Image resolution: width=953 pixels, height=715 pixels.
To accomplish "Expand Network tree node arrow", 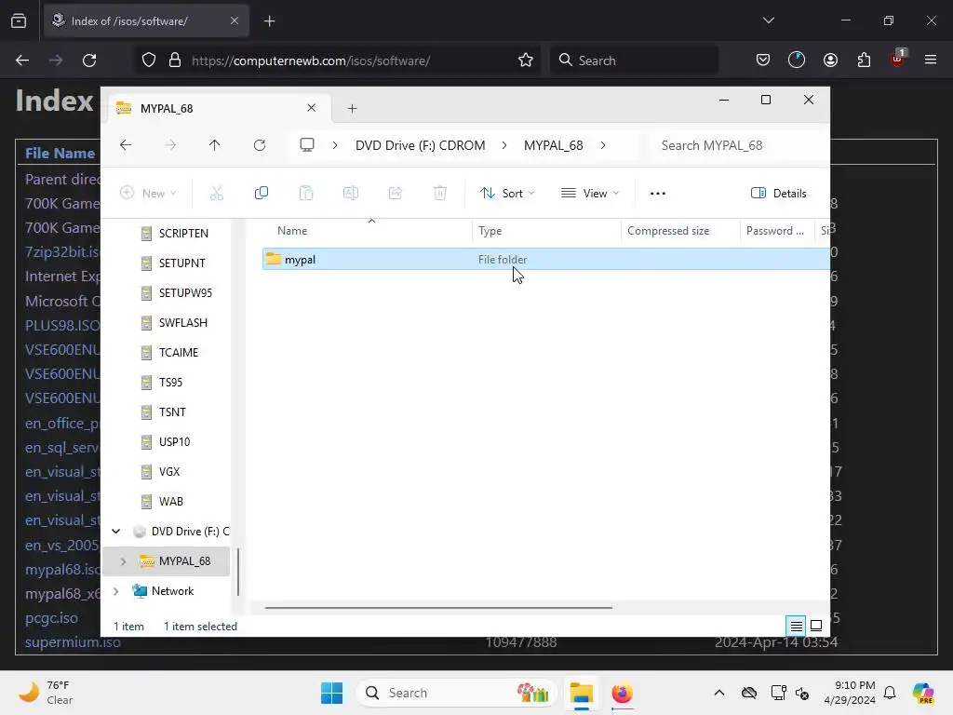I will 116,591.
